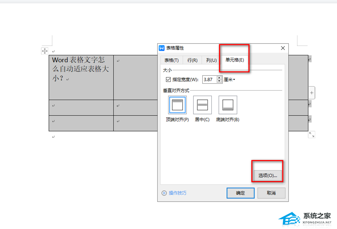Select center alignment (居中) icon
Screen dimensions: 337x229
point(202,105)
